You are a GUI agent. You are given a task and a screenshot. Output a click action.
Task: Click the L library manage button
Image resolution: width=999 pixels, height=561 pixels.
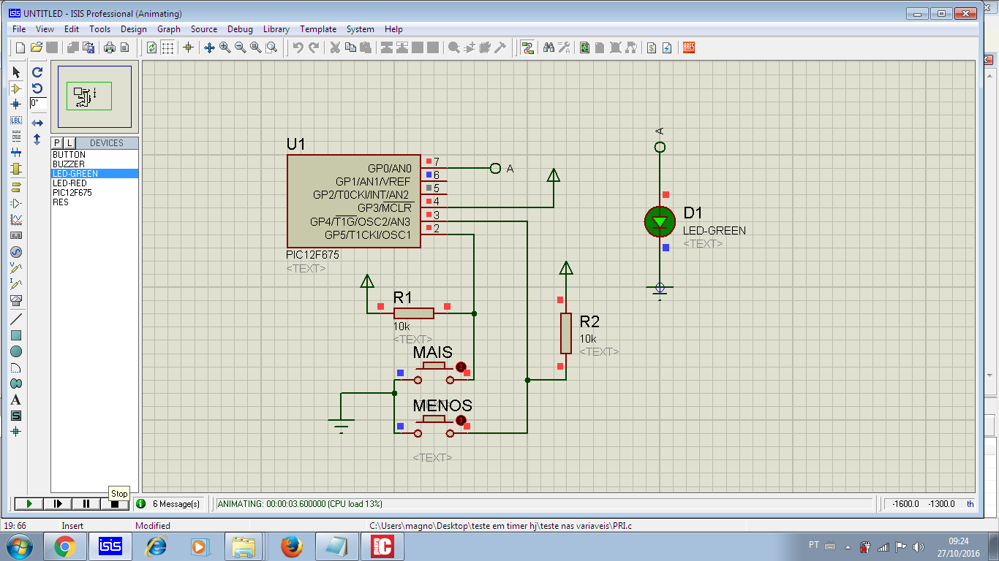pyautogui.click(x=69, y=142)
